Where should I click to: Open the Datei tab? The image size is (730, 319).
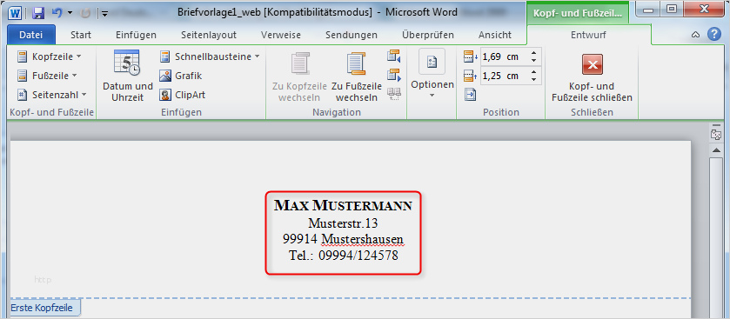point(31,35)
